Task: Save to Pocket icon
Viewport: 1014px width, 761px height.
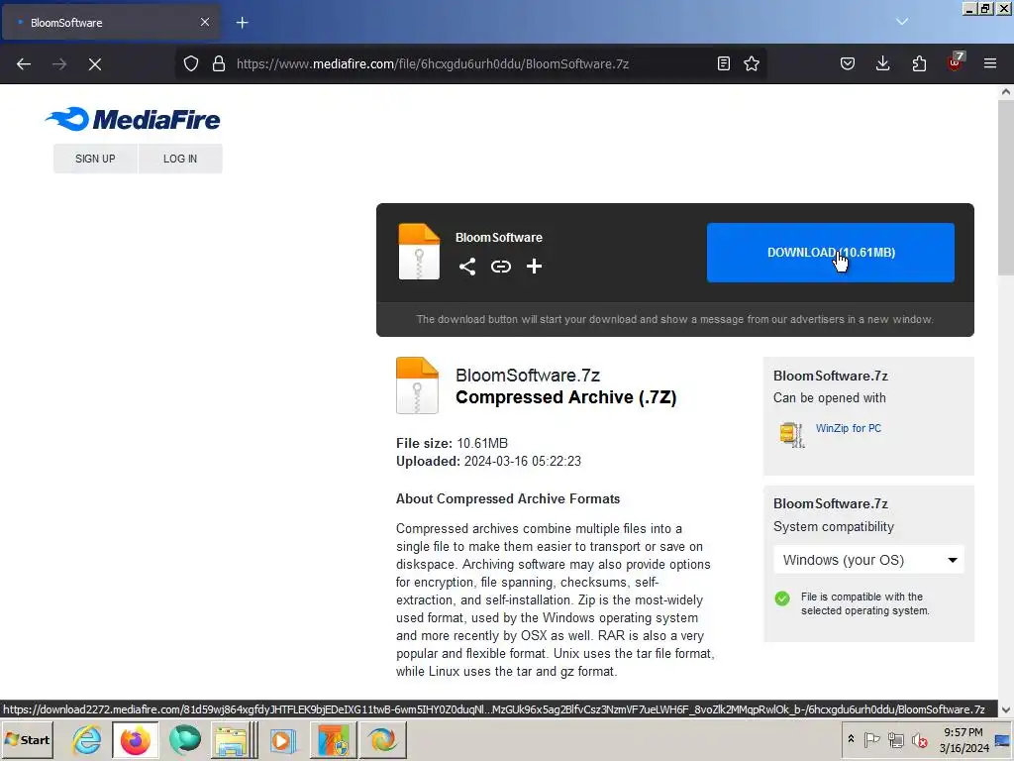Action: (x=848, y=63)
